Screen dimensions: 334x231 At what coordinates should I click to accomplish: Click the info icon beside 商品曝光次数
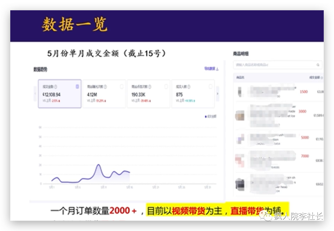105,87
